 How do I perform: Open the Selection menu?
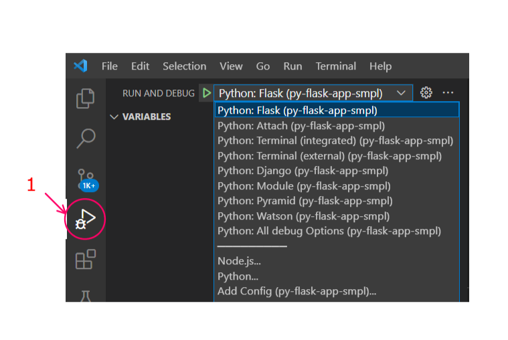[184, 66]
